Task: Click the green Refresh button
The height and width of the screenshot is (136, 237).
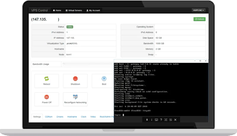Action: pos(199,19)
